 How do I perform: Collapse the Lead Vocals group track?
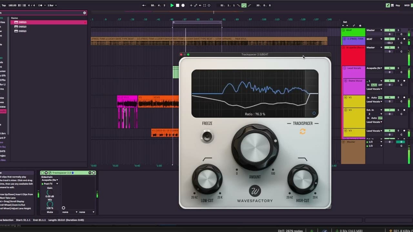tap(344, 68)
